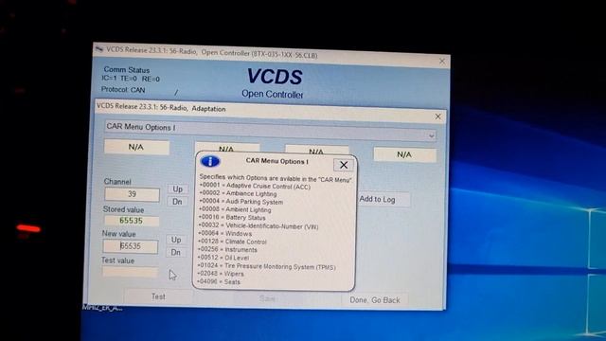
Task: Click '+04096 = Seats' line
Action: pos(219,282)
